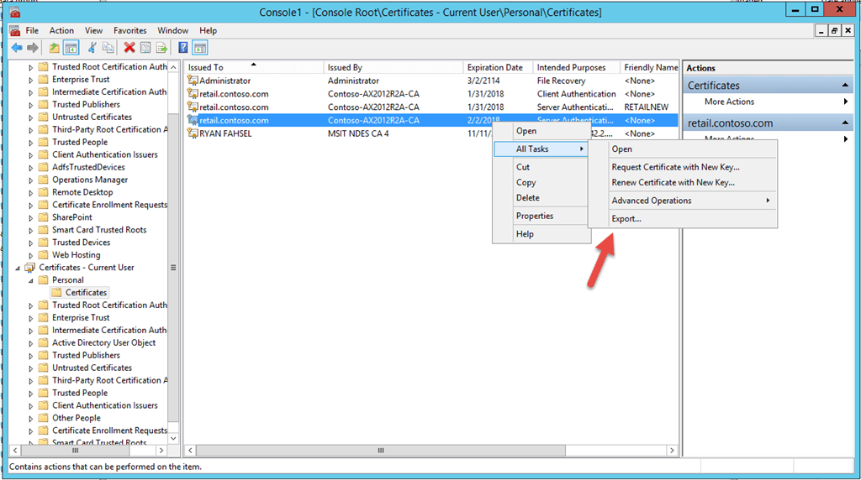Click the Other People folder icon
Viewport: 861px width, 480px height.
pos(44,418)
